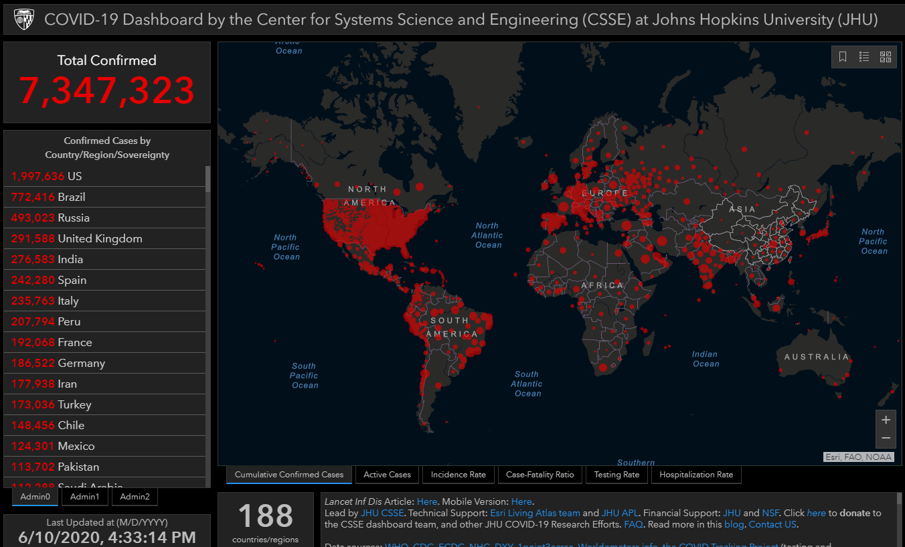The width and height of the screenshot is (905, 547).
Task: Pick United Kingdom in confirmed list
Action: 104,238
